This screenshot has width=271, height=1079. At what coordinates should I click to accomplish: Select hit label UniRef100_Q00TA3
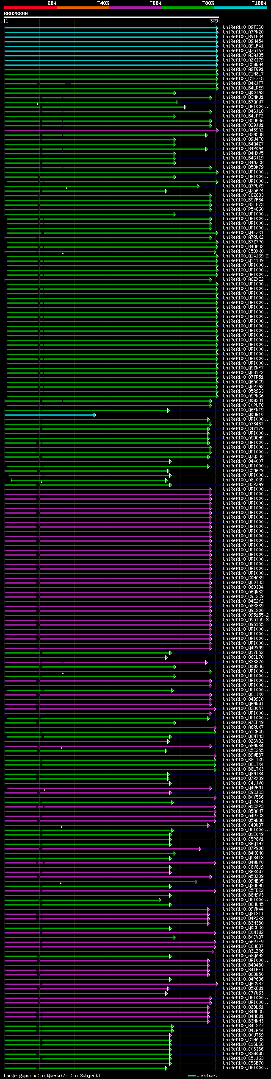(243, 93)
